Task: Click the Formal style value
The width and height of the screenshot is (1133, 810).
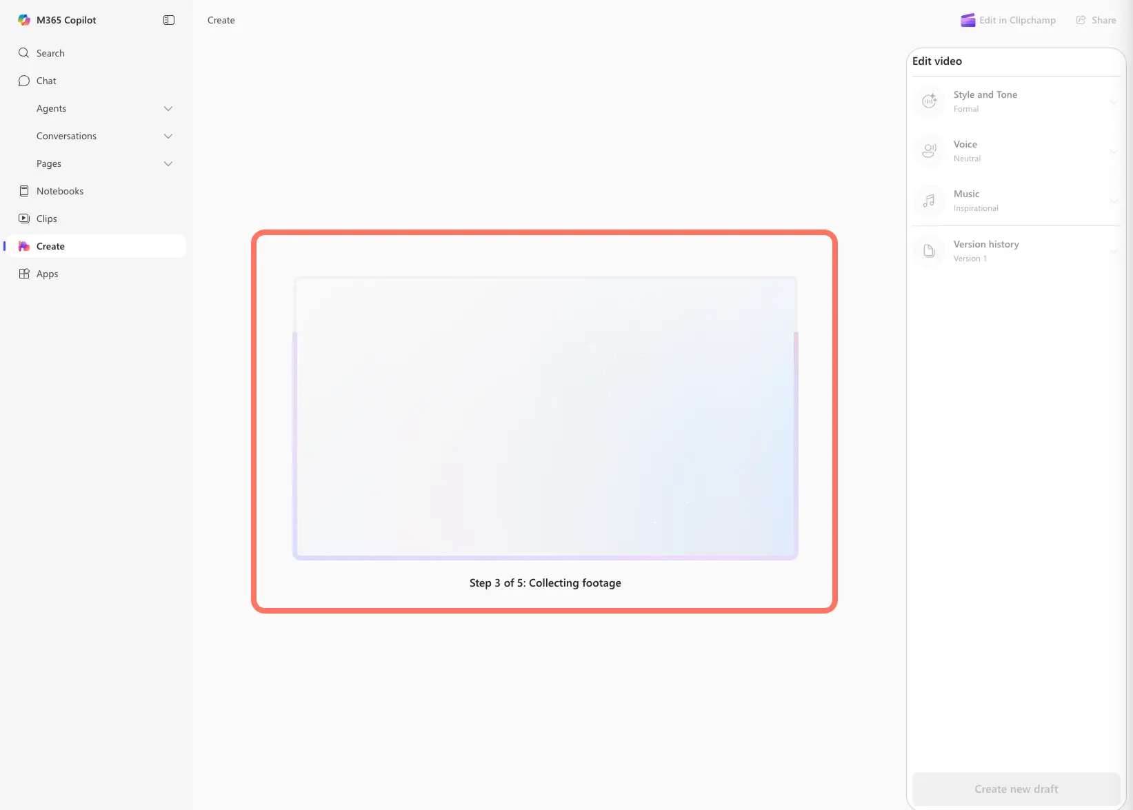Action: pyautogui.click(x=966, y=109)
